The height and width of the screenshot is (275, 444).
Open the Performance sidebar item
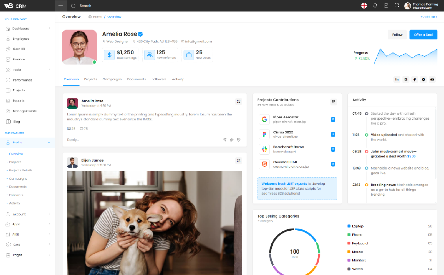27,80
